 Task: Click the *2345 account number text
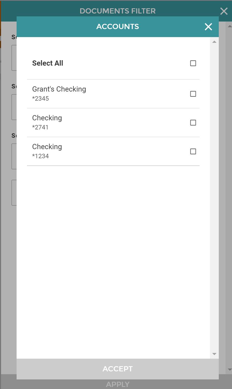click(x=40, y=99)
